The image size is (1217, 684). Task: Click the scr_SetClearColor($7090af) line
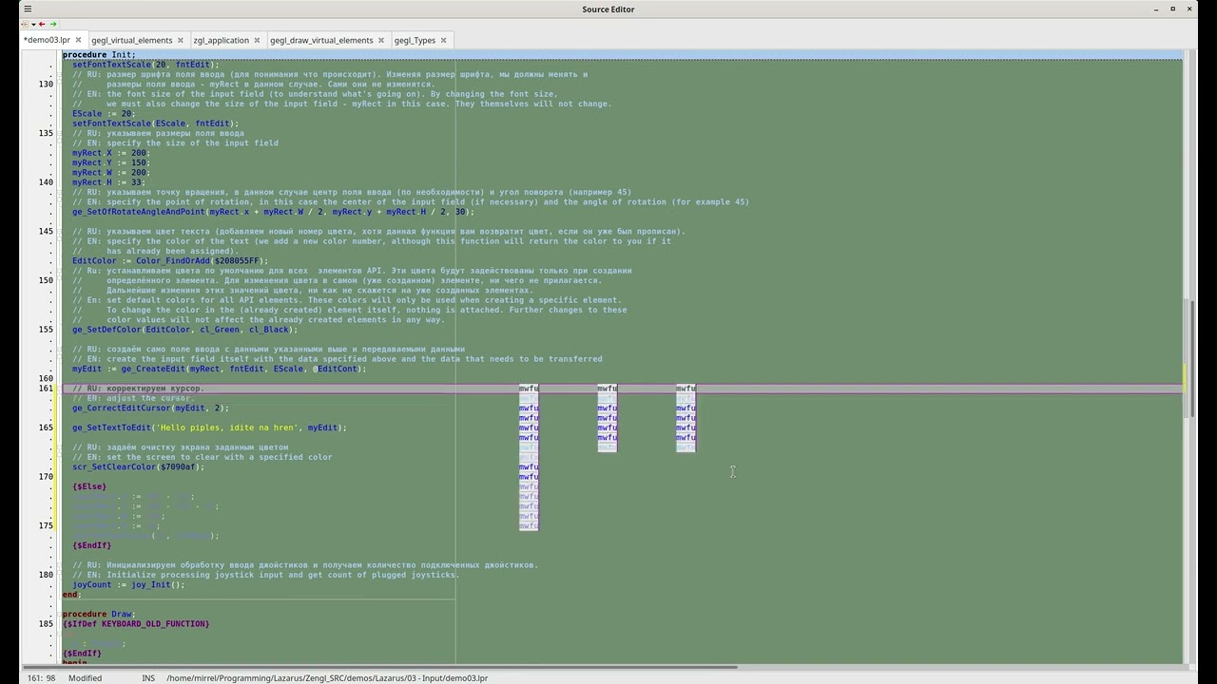[139, 466]
